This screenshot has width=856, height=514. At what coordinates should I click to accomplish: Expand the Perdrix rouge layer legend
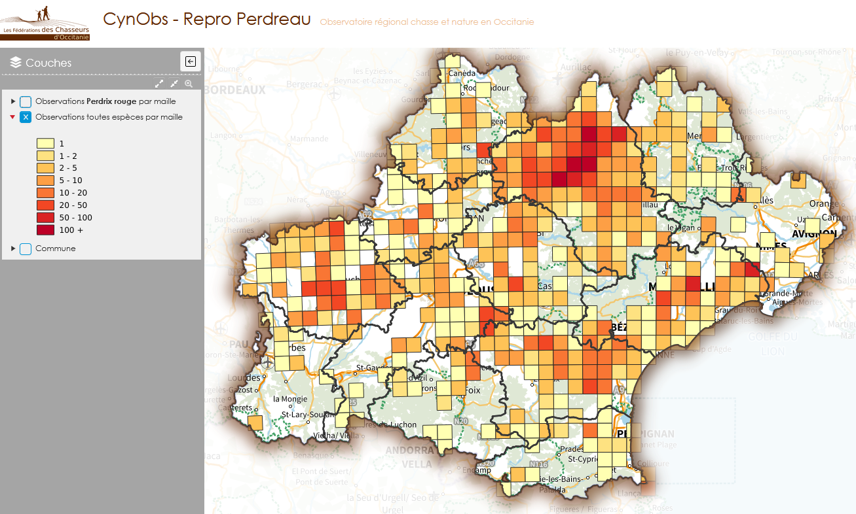[x=12, y=102]
